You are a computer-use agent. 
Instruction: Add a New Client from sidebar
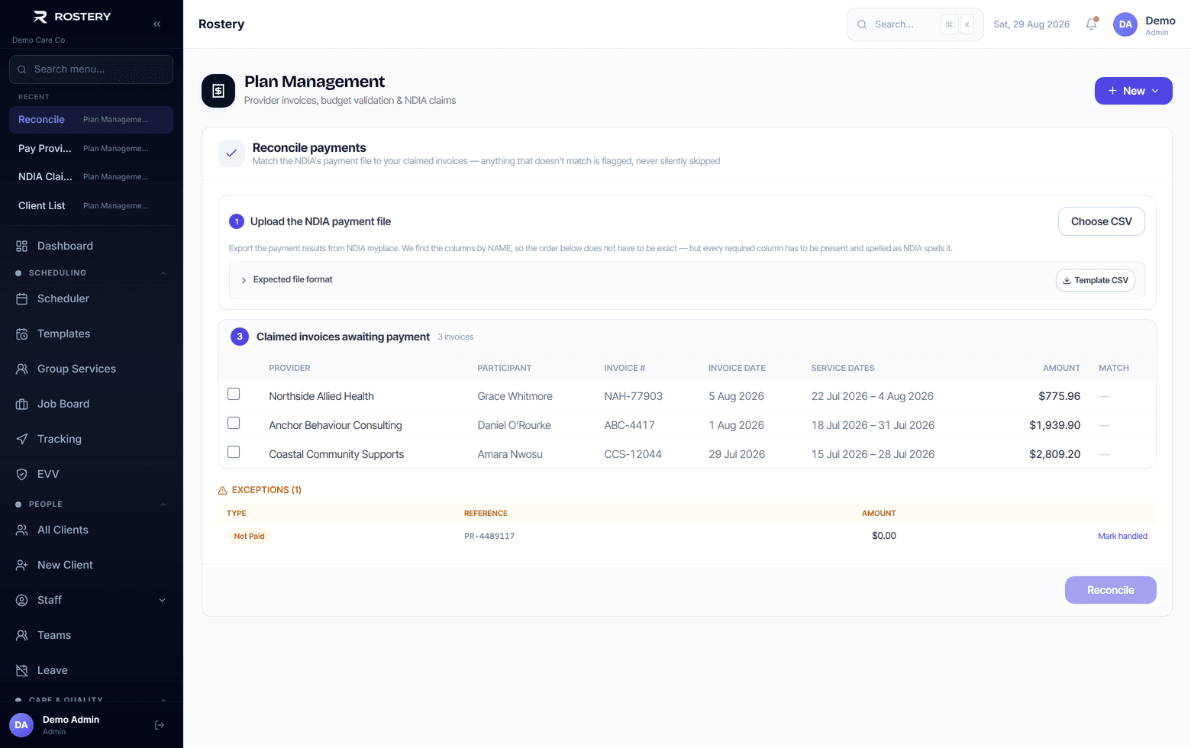tap(92, 565)
